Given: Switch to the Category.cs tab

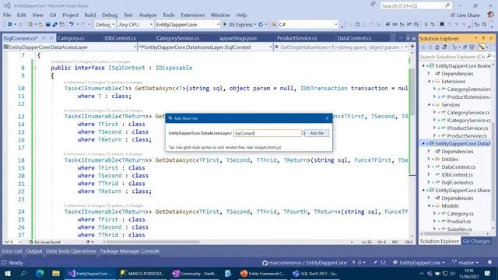Looking at the screenshot, I should click(71, 38).
